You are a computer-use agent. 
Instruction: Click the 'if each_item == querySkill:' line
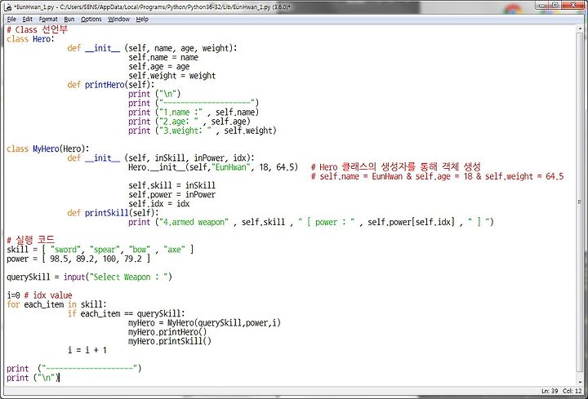[x=126, y=313]
